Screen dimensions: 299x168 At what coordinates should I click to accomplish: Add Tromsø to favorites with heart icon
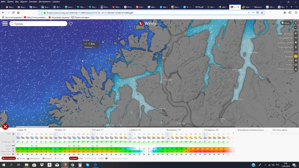click(x=71, y=24)
